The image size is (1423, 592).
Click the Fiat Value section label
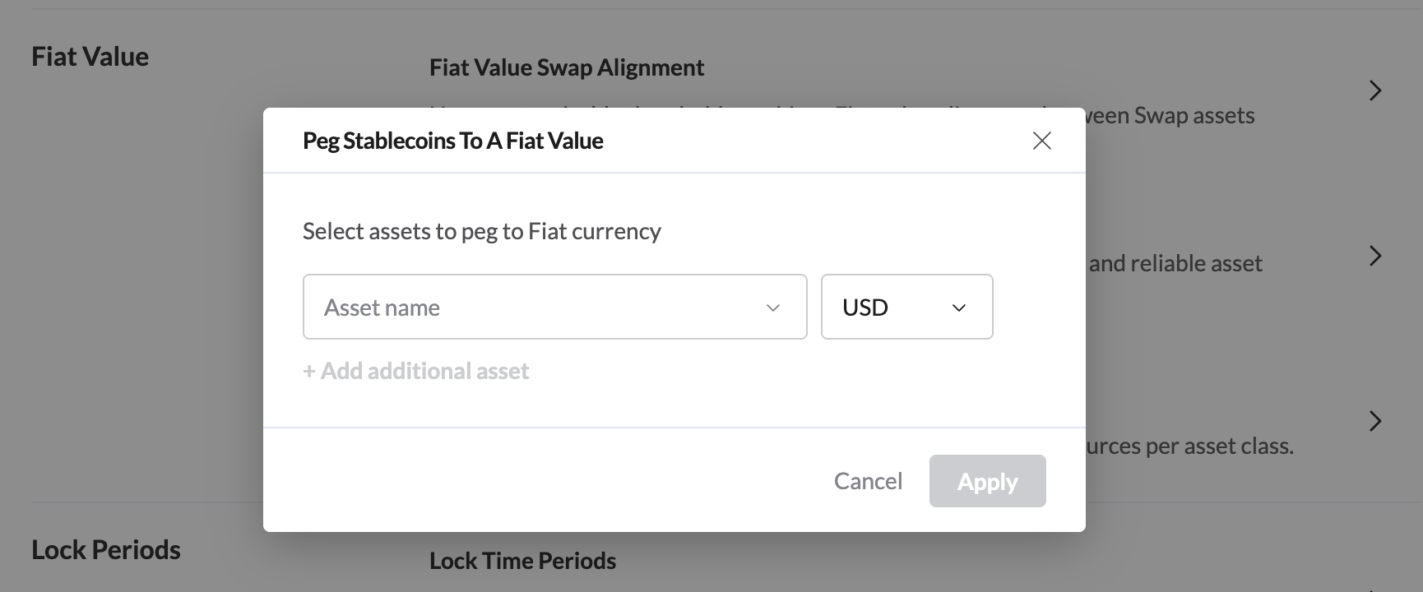point(90,57)
